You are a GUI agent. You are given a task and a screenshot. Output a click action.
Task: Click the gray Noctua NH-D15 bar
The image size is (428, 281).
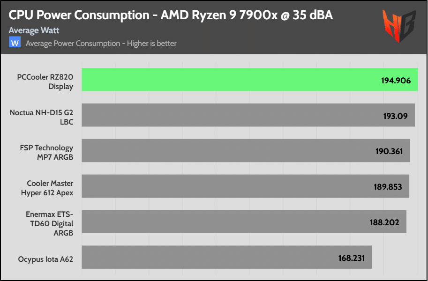[x=225, y=115]
